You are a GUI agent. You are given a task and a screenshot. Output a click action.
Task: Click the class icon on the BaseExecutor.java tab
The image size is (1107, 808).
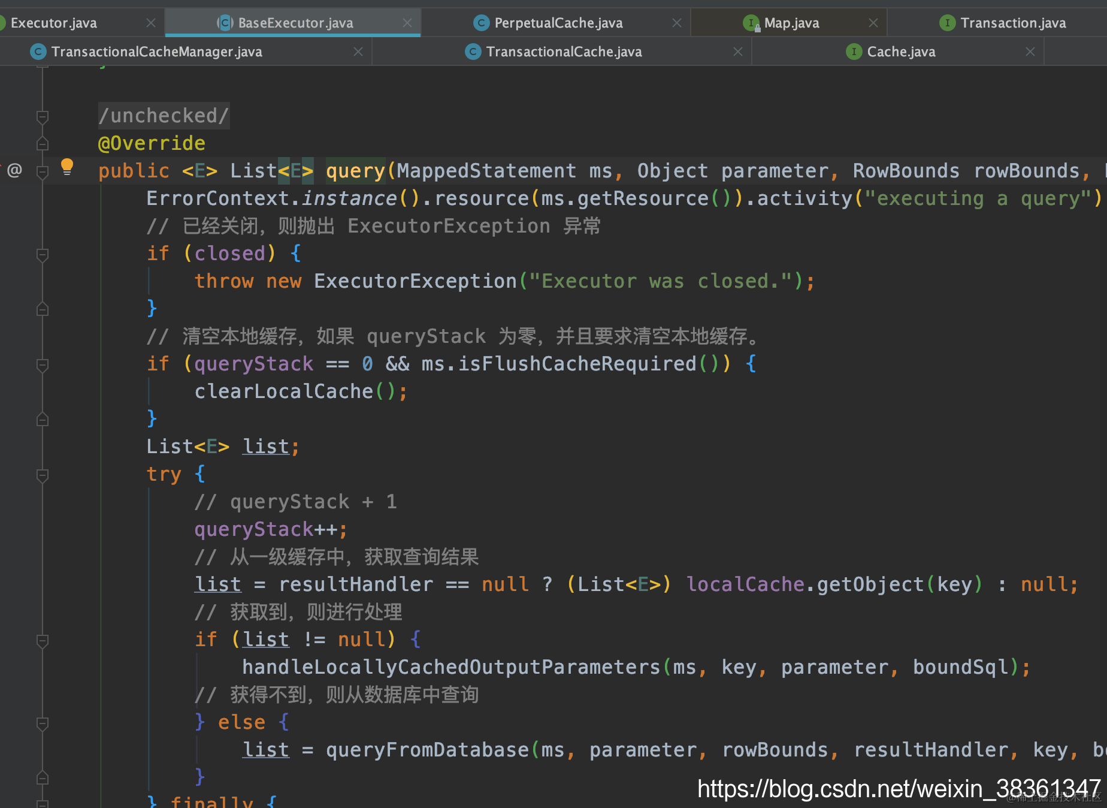click(225, 23)
